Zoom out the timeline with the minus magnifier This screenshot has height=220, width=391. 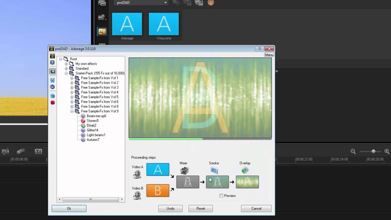[x=353, y=151]
